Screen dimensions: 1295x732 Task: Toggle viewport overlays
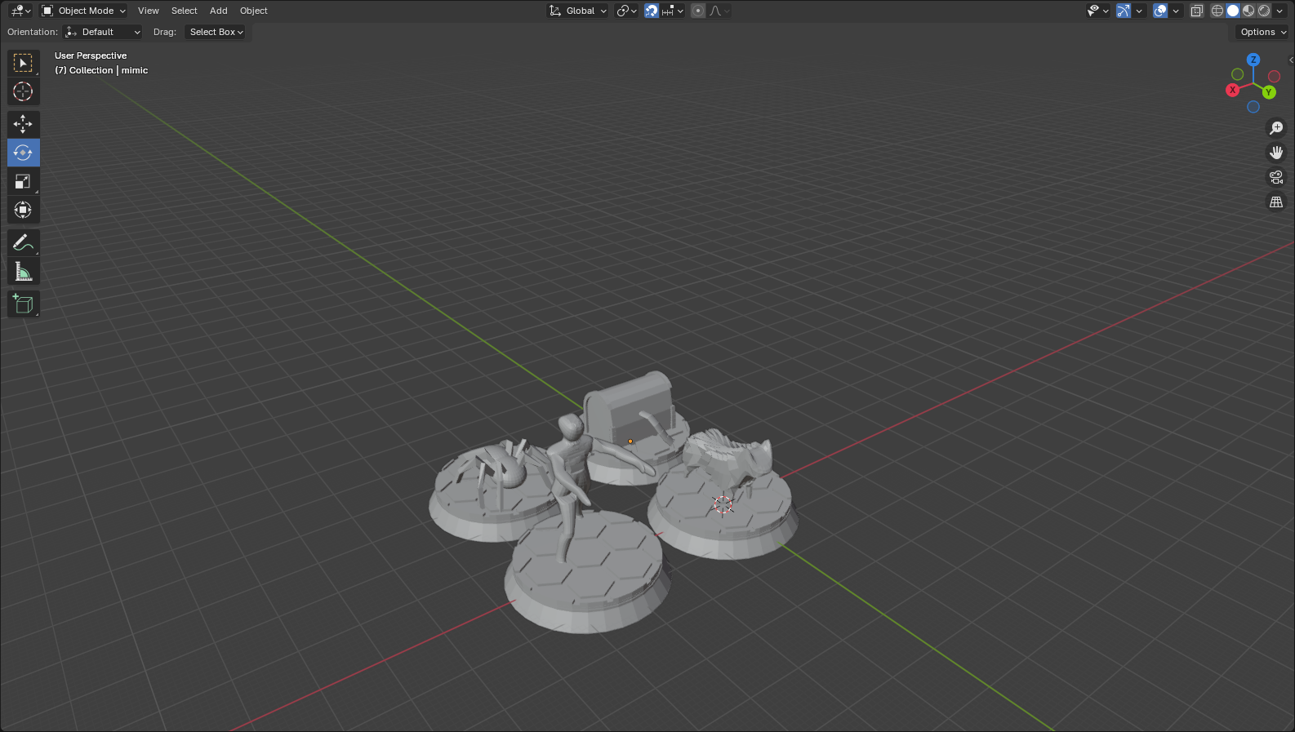click(1160, 11)
